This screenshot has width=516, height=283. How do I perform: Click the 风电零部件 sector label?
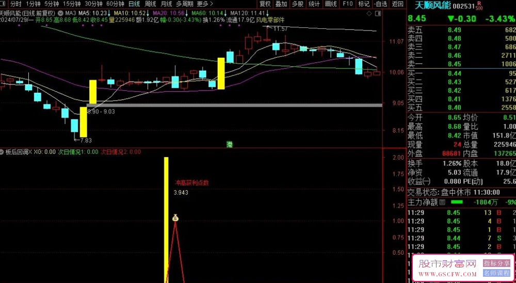(x=270, y=20)
